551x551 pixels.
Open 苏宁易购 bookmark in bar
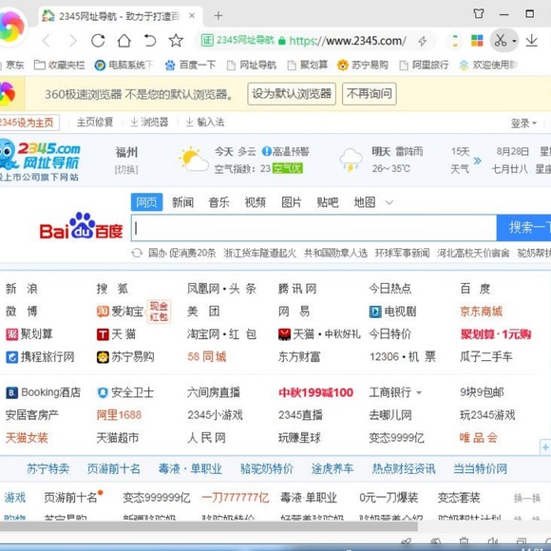pyautogui.click(x=362, y=65)
